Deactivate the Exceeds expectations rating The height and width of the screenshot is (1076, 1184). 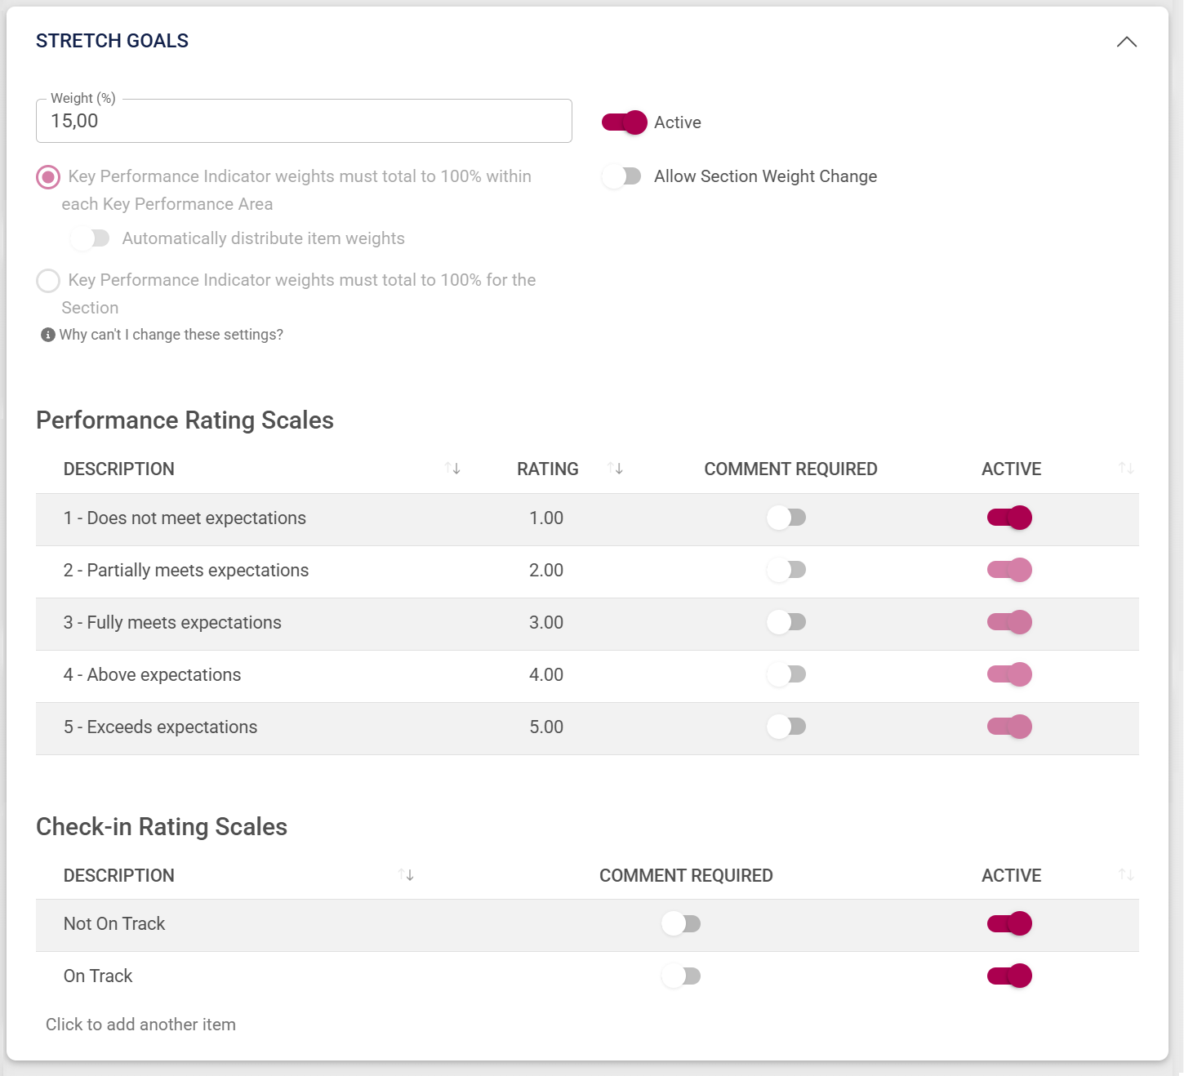pos(1009,727)
